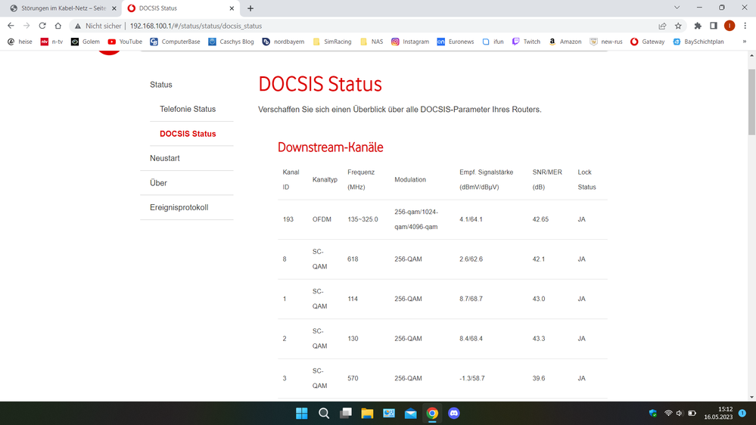Show more bookmarks with the overflow chevron
This screenshot has width=756, height=425.
(x=745, y=42)
